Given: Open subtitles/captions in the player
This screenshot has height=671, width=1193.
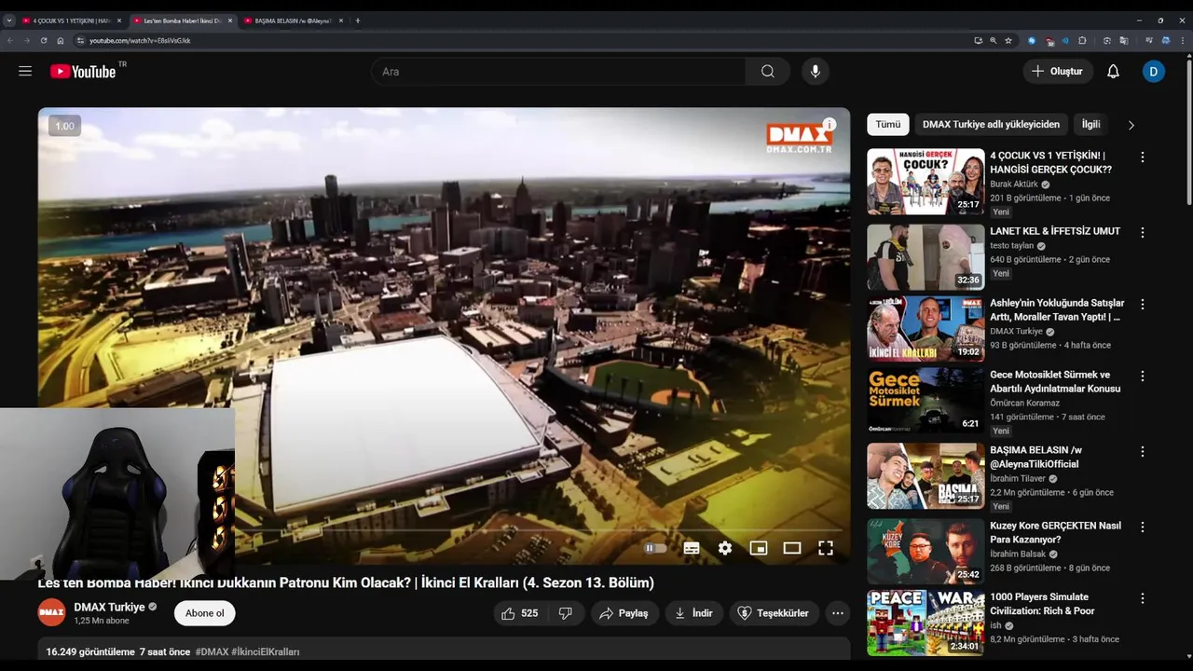Looking at the screenshot, I should pyautogui.click(x=692, y=548).
